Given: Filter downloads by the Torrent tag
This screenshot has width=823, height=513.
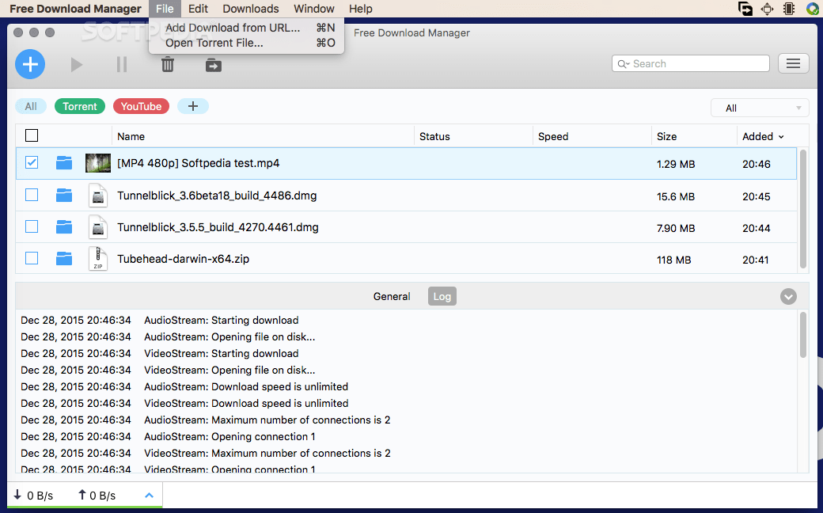Looking at the screenshot, I should [x=79, y=105].
